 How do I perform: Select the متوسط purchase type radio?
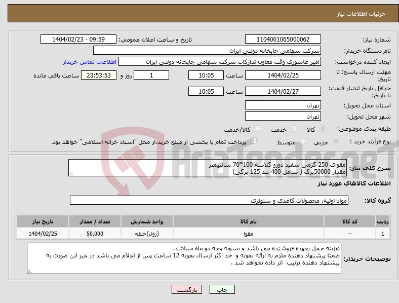[303, 141]
